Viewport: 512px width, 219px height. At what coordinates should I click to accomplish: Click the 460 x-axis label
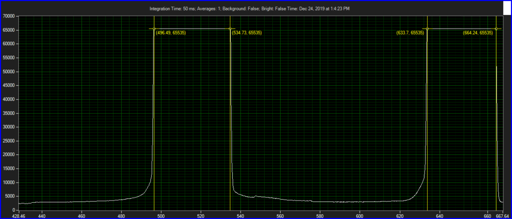(82, 216)
